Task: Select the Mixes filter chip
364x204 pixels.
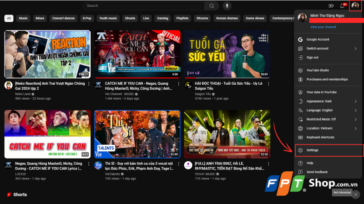Action: coord(40,18)
